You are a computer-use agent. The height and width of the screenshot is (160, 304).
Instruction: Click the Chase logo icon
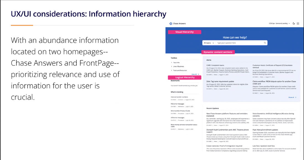click(x=171, y=24)
